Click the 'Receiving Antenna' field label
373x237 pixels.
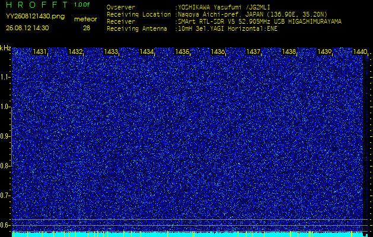137,29
